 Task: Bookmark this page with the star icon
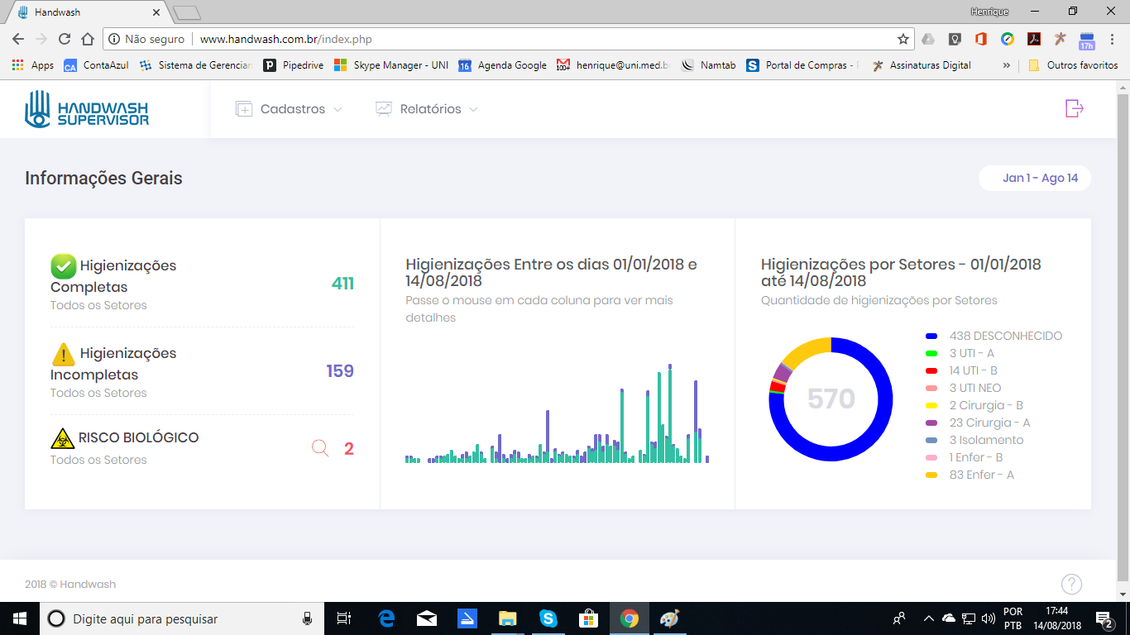(x=903, y=39)
